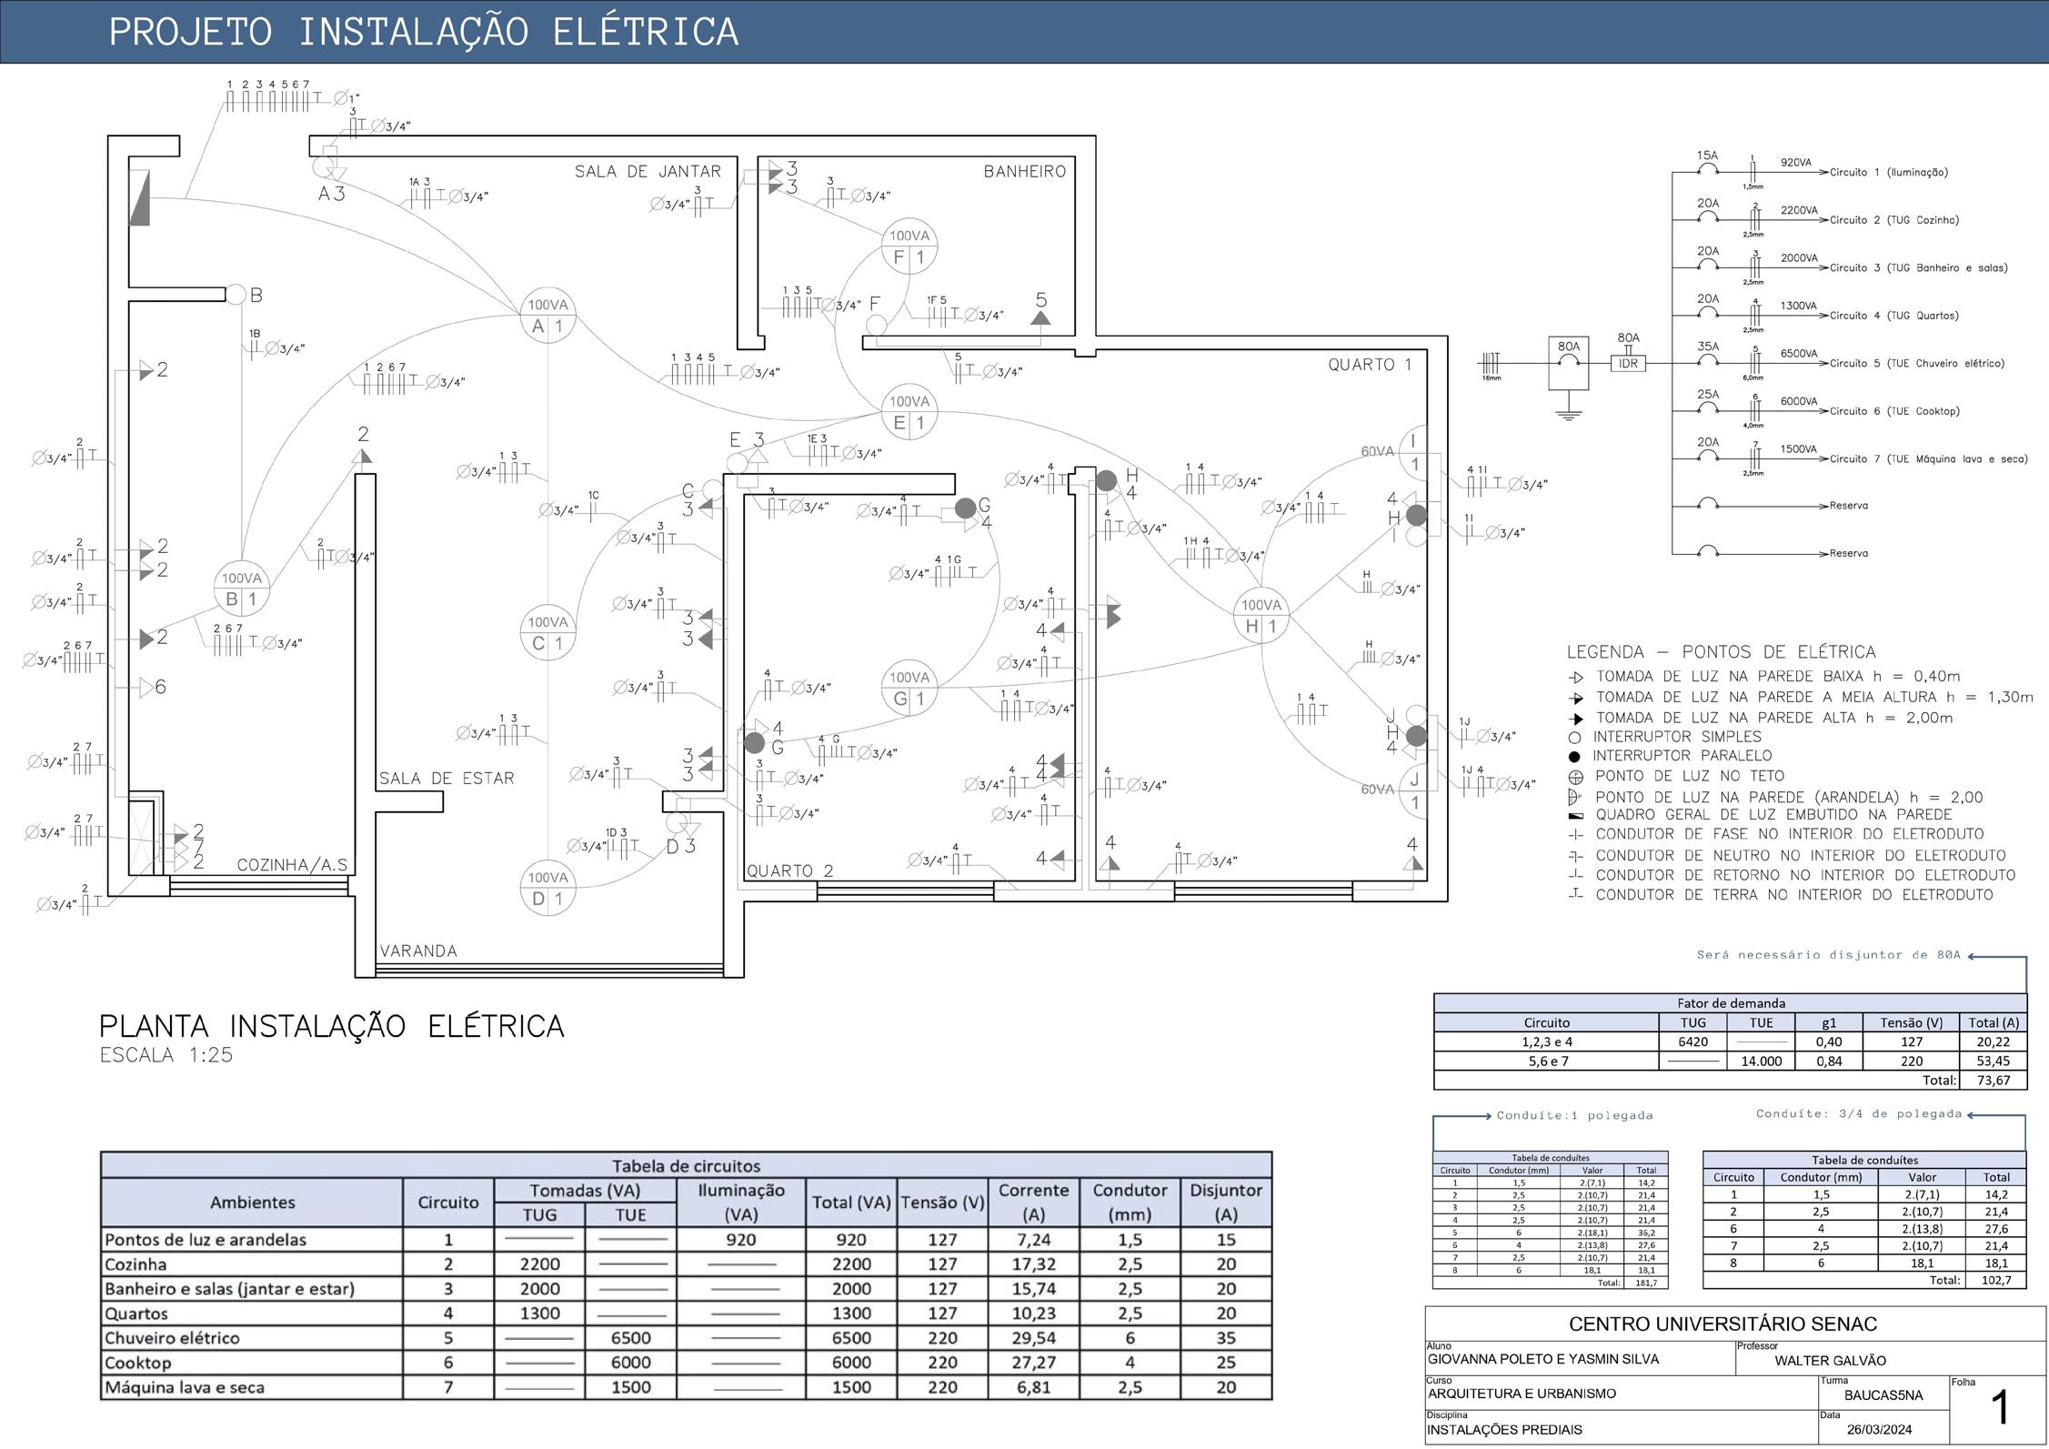Click the PROJETO INSTALAÇÃO ELÉTRICA title
The image size is (2049, 1449).
pyautogui.click(x=423, y=32)
